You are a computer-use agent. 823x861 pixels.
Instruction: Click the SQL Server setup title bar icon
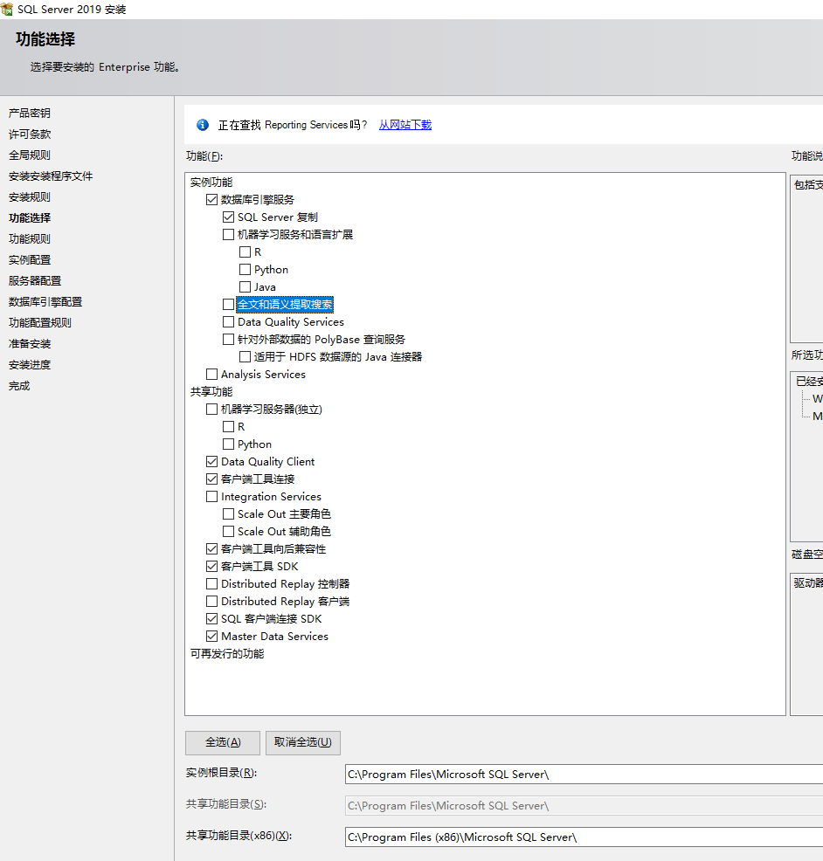(7, 9)
